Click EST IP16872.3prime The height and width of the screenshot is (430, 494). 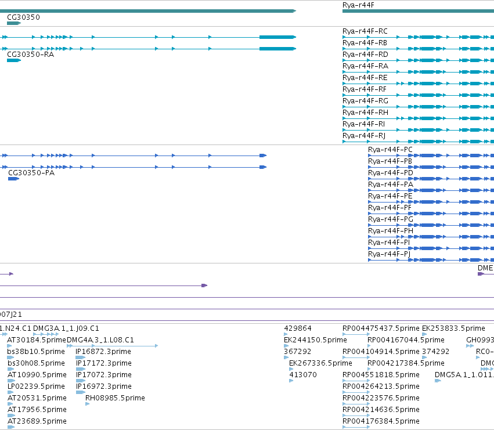click(x=103, y=352)
